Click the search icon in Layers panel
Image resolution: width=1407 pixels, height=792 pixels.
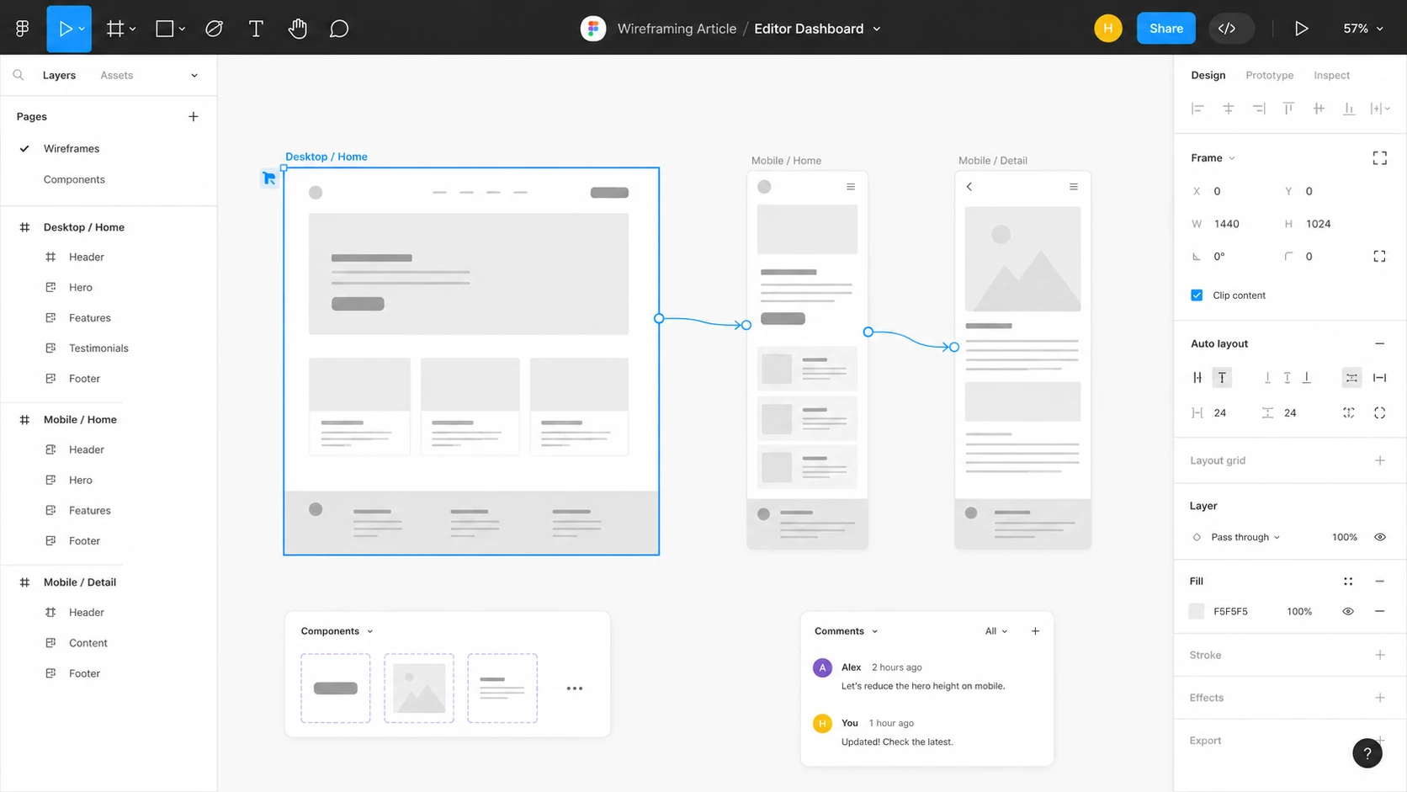coord(19,75)
